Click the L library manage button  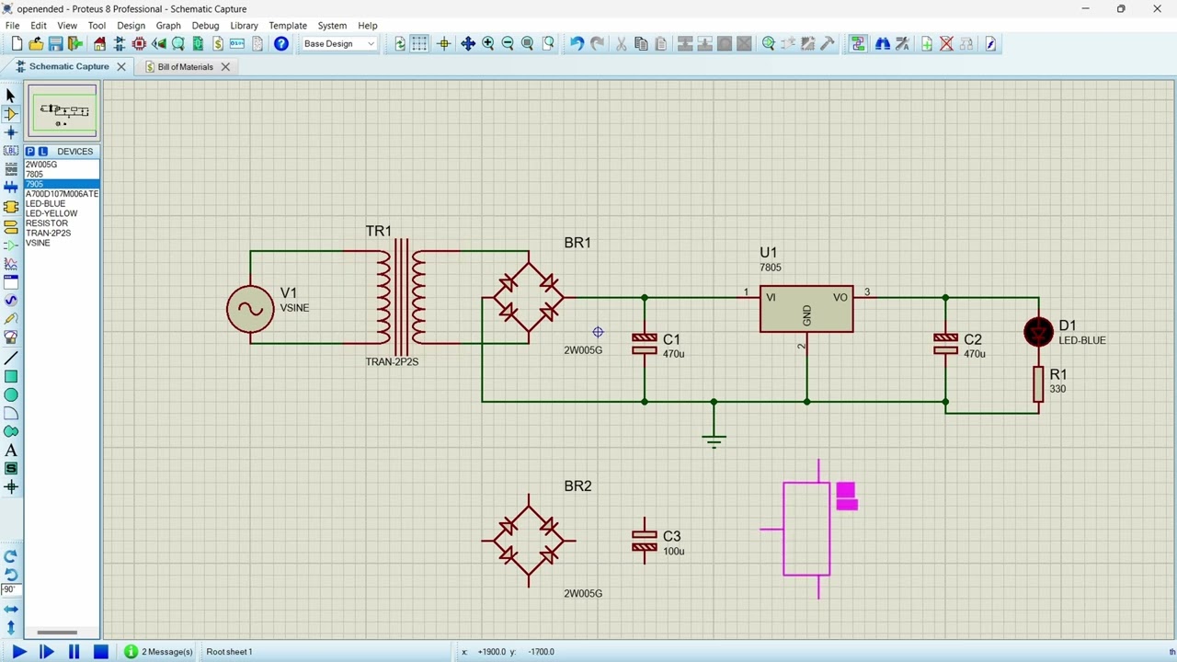click(42, 151)
